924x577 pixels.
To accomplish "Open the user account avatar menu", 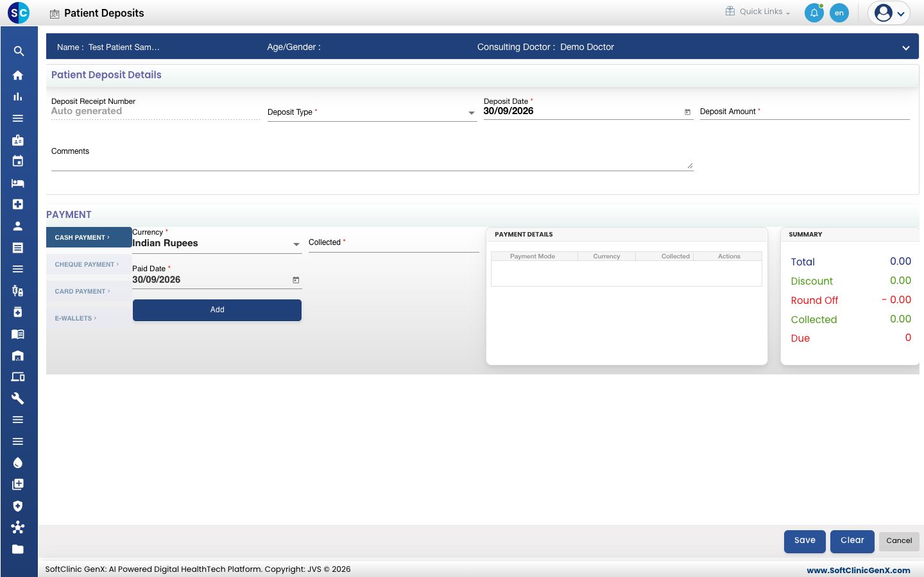I will [889, 13].
